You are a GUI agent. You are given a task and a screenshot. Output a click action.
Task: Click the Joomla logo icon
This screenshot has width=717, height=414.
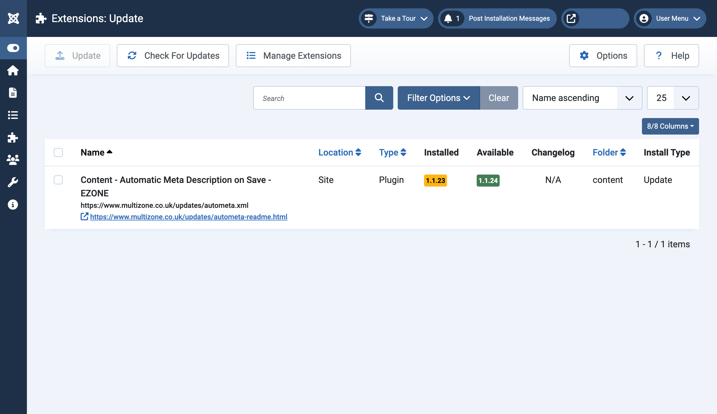coord(13,18)
